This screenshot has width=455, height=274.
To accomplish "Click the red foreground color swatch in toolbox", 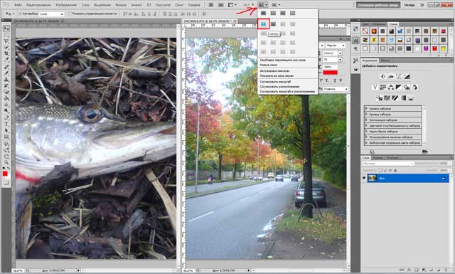I will 5,174.
